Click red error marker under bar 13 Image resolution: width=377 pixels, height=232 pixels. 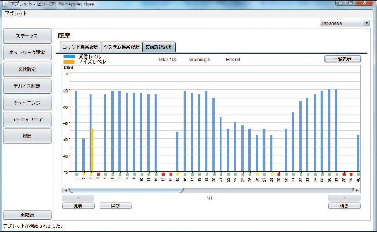click(163, 174)
